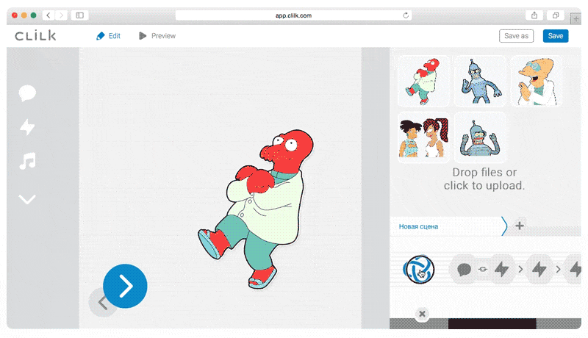Expand more tools with sidebar down chevron
The image size is (588, 338).
[x=27, y=199]
